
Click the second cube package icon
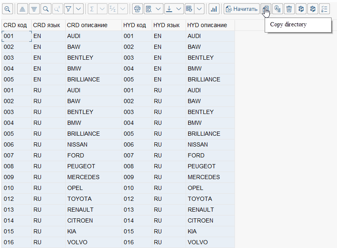point(313,9)
